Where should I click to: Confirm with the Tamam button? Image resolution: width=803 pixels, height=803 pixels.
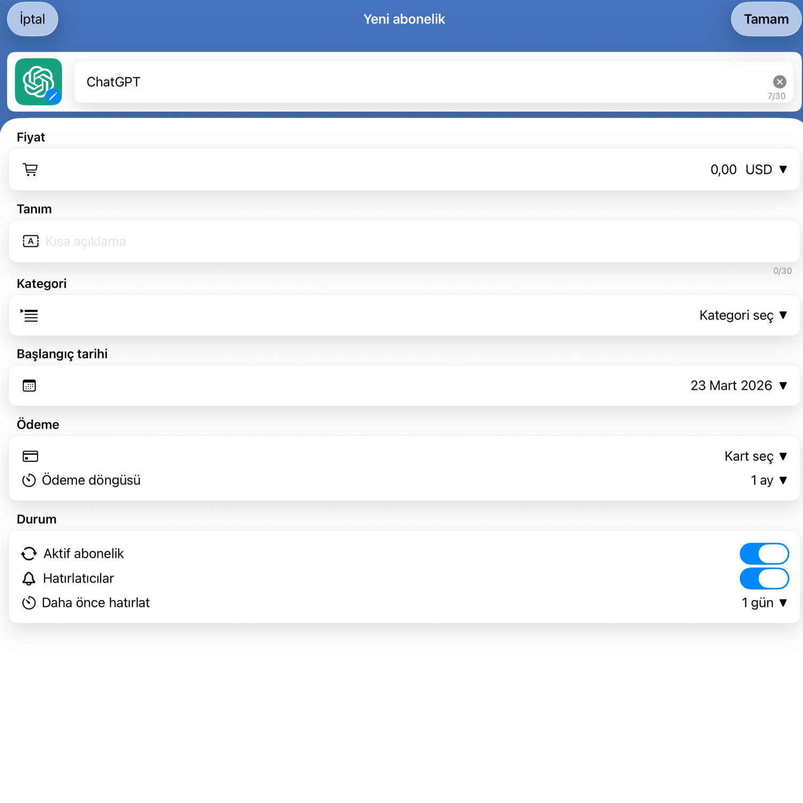point(766,19)
